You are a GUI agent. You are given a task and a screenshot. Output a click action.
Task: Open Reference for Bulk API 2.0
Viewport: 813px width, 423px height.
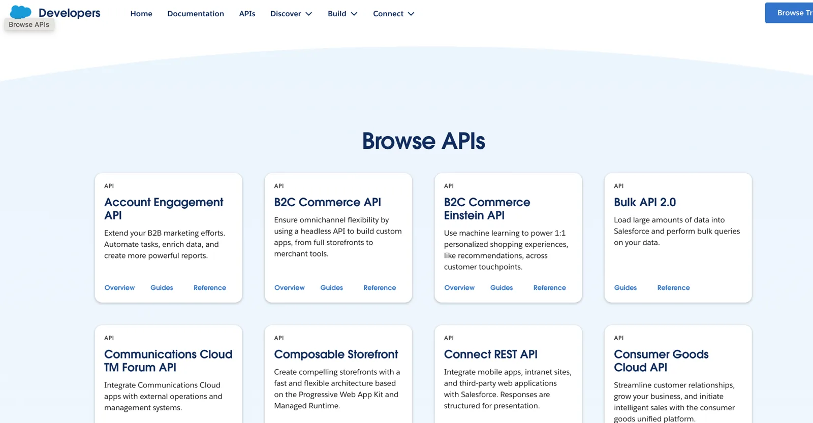pyautogui.click(x=673, y=287)
